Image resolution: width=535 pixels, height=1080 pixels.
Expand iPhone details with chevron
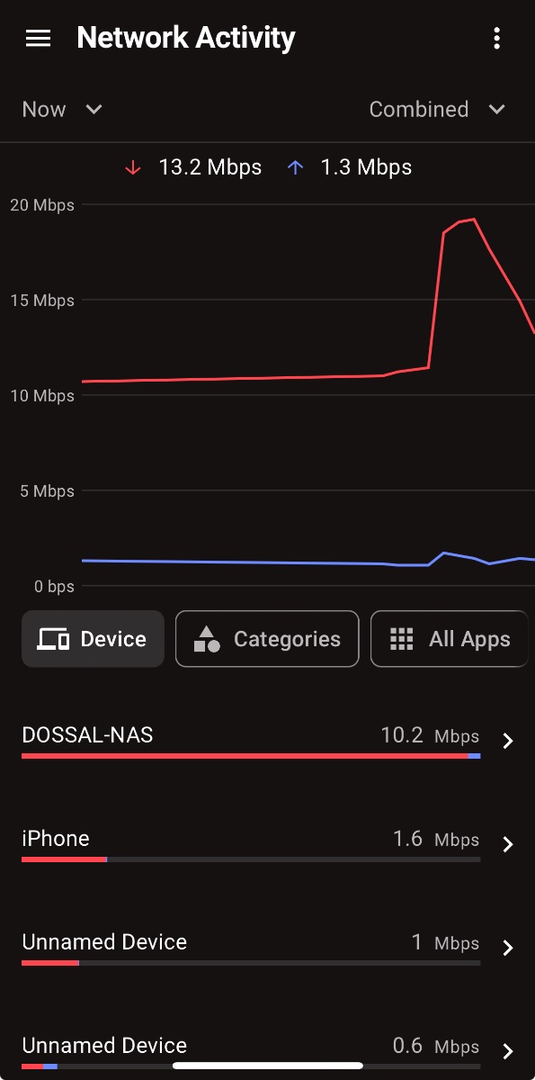(508, 844)
